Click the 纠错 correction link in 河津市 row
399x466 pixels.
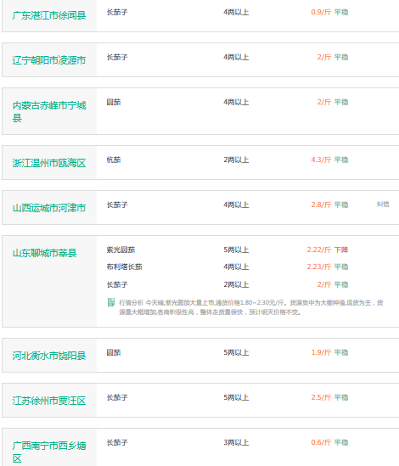pyautogui.click(x=383, y=205)
